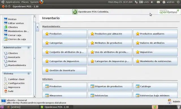Open the Places menu
Viewport: 181px width, 109px height.
[x=25, y=2]
